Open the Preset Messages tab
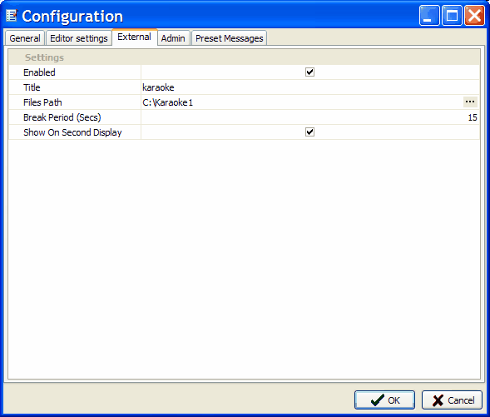The width and height of the screenshot is (490, 417). (x=229, y=38)
